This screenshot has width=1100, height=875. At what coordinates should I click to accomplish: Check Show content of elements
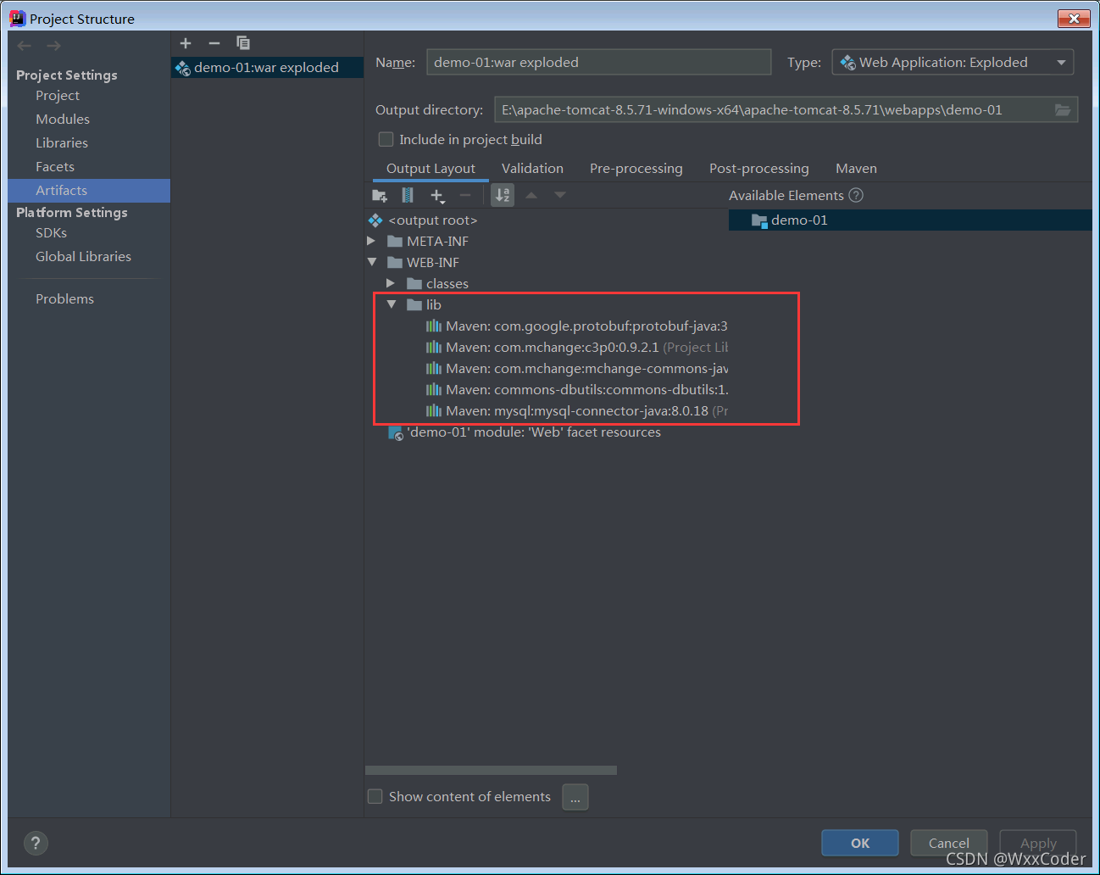tap(375, 796)
